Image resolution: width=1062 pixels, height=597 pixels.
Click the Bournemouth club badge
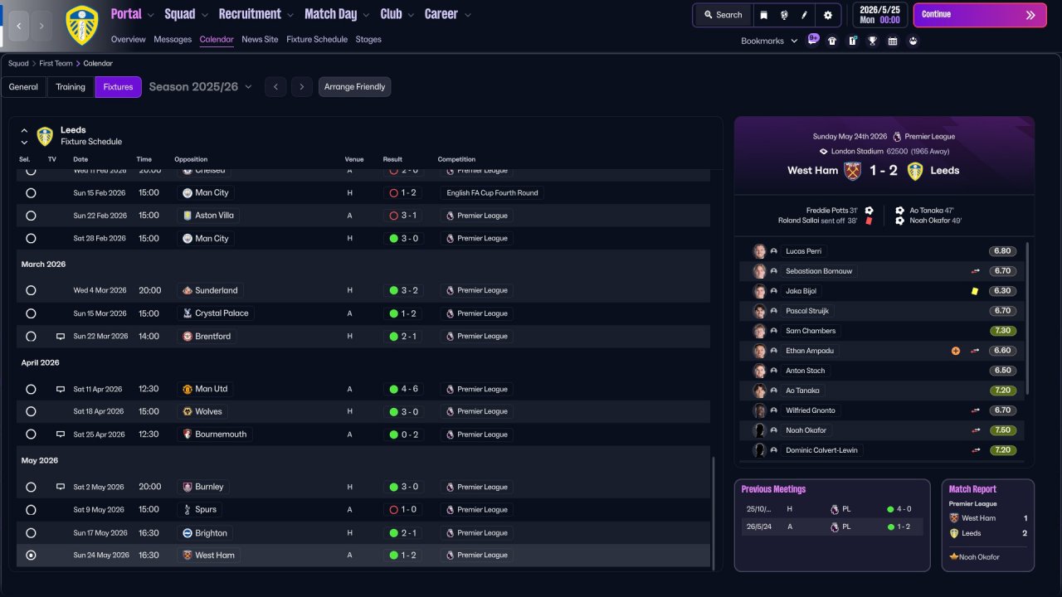click(x=188, y=434)
